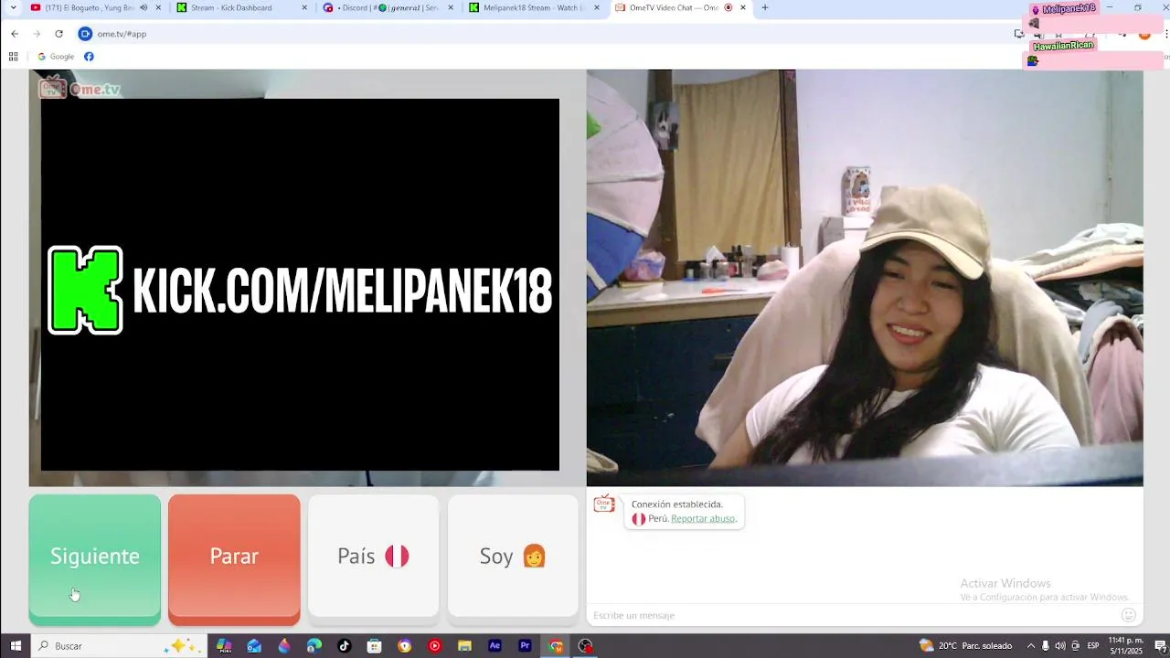
Task: Close the Discord tab
Action: (451, 8)
